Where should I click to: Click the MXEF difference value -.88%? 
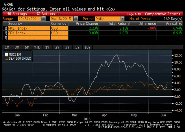click(151, 28)
